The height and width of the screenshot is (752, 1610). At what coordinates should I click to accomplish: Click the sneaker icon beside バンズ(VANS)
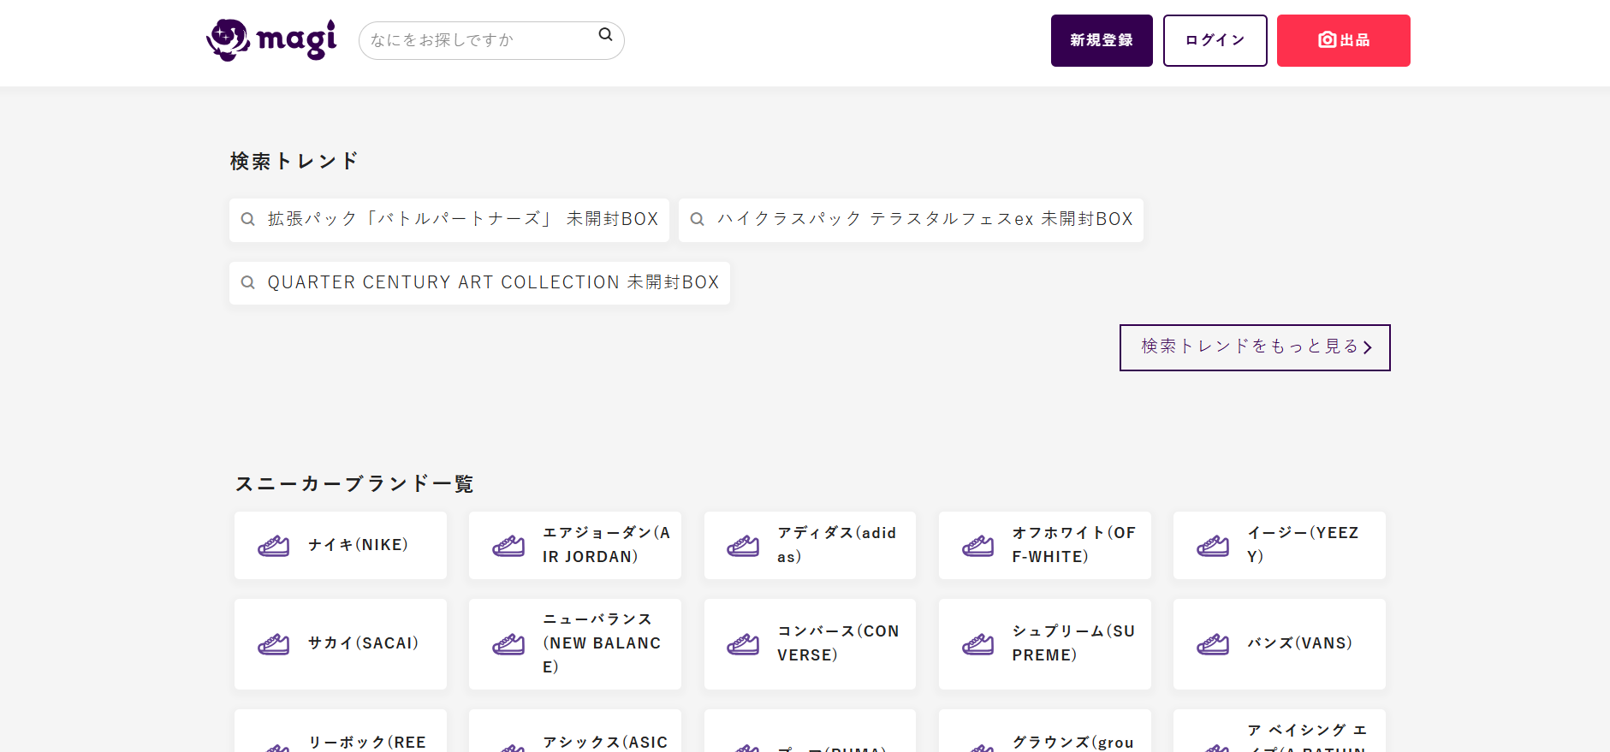[1213, 644]
